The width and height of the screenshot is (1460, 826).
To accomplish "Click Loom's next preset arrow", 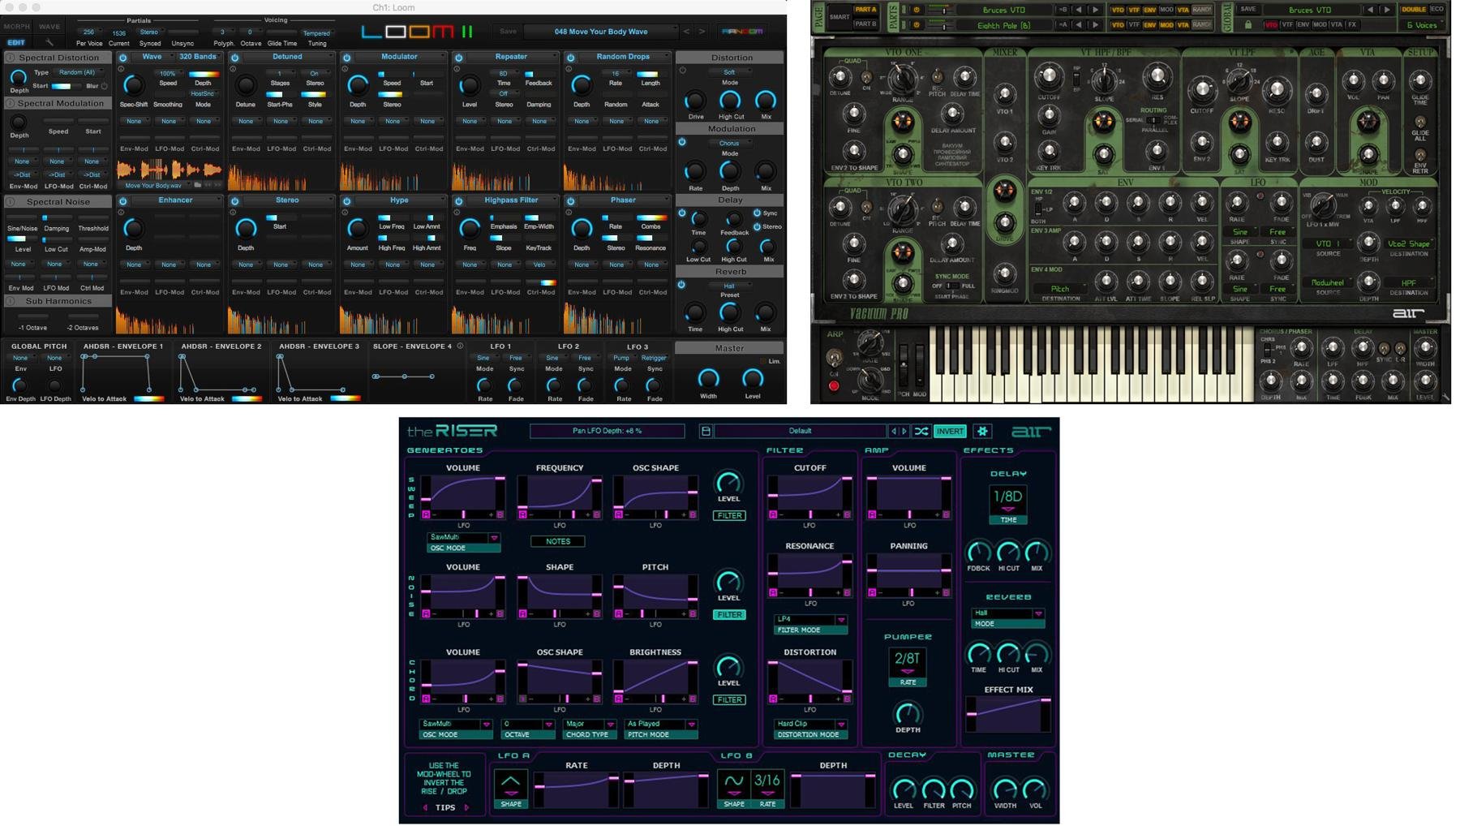I will [x=702, y=32].
